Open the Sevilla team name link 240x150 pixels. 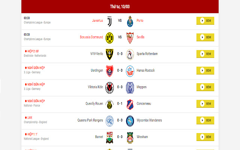[x=140, y=37]
